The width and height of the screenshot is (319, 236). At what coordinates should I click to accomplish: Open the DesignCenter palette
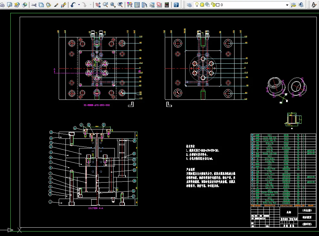pos(137,5)
